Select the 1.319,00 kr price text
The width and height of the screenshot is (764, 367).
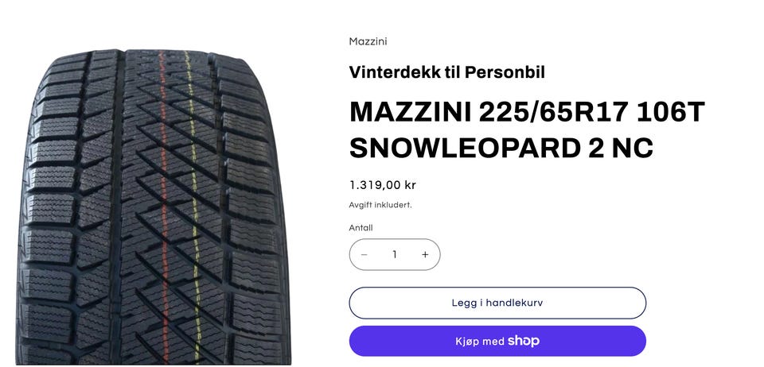point(383,185)
